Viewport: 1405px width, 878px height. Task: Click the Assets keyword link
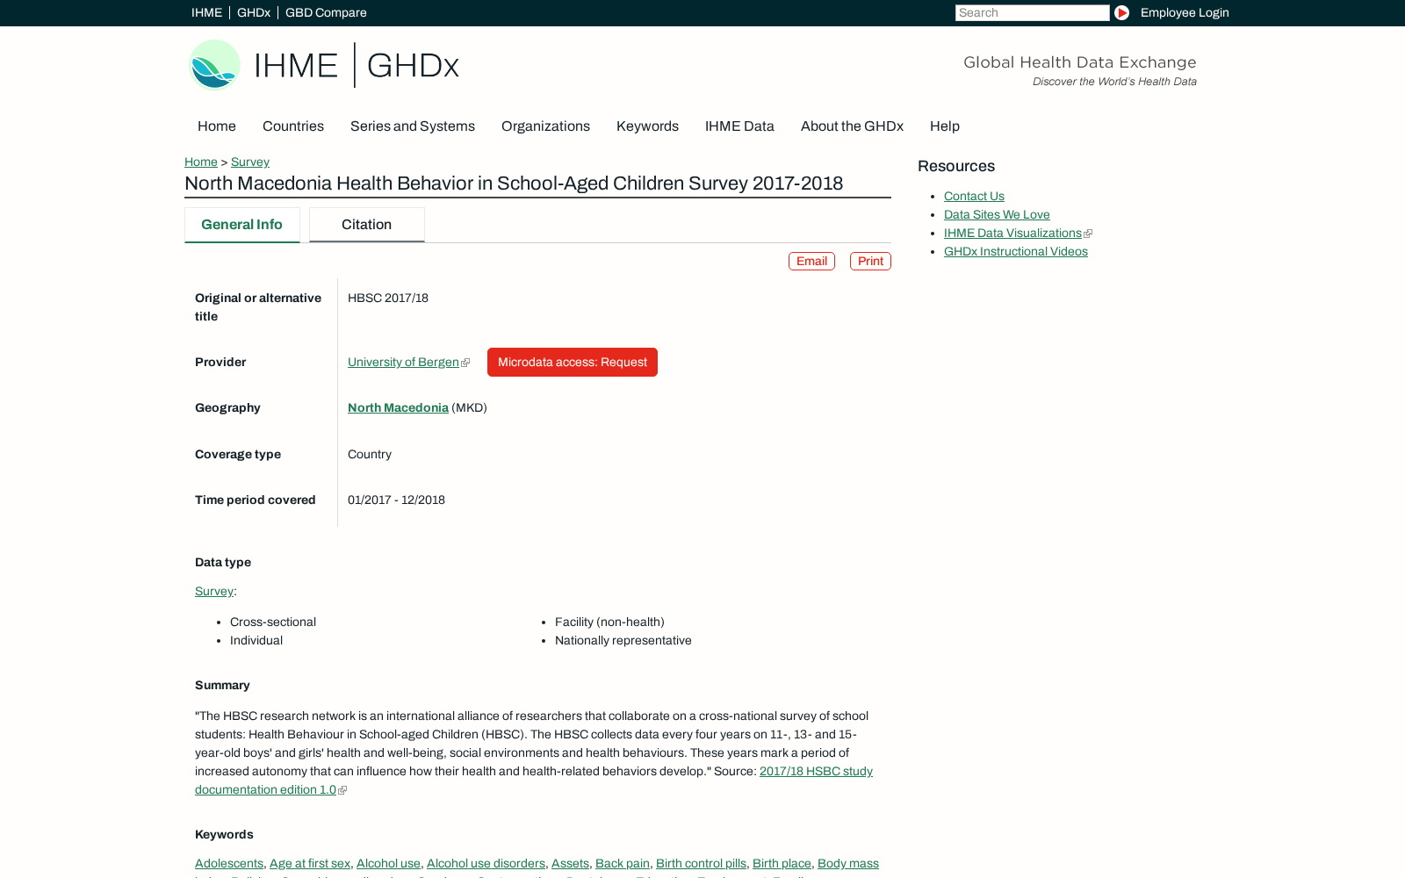pyautogui.click(x=570, y=863)
